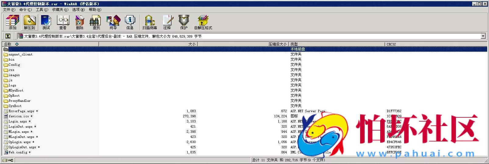Sort by CRC32 column header
489x164 pixels.
(x=436, y=44)
